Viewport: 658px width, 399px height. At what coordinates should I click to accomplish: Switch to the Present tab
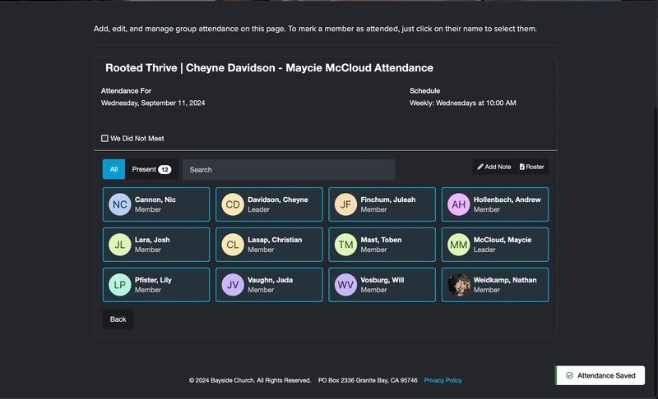(151, 169)
